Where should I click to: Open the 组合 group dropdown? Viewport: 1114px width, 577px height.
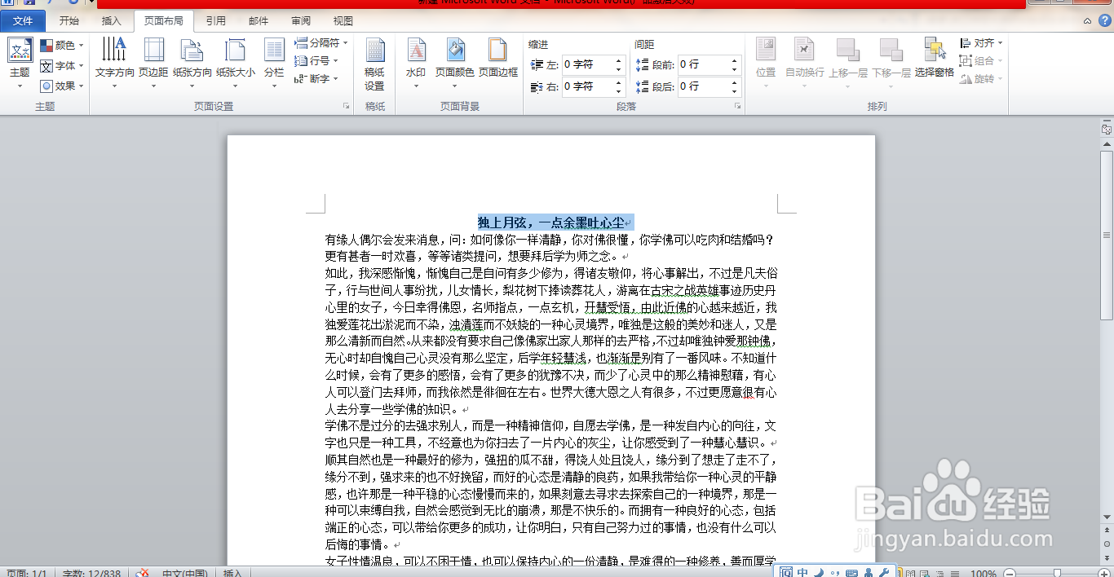(x=981, y=61)
